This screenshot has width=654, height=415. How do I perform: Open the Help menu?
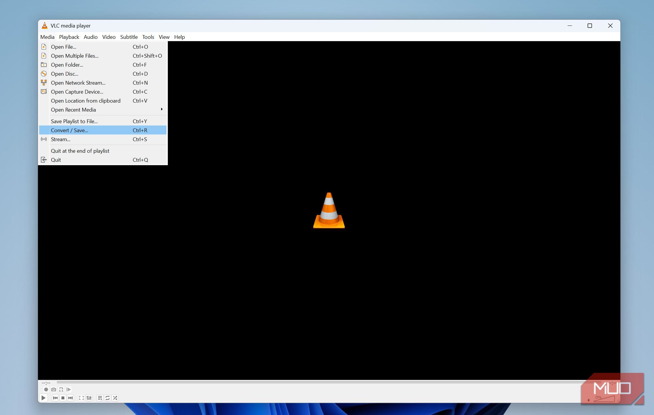tap(179, 37)
